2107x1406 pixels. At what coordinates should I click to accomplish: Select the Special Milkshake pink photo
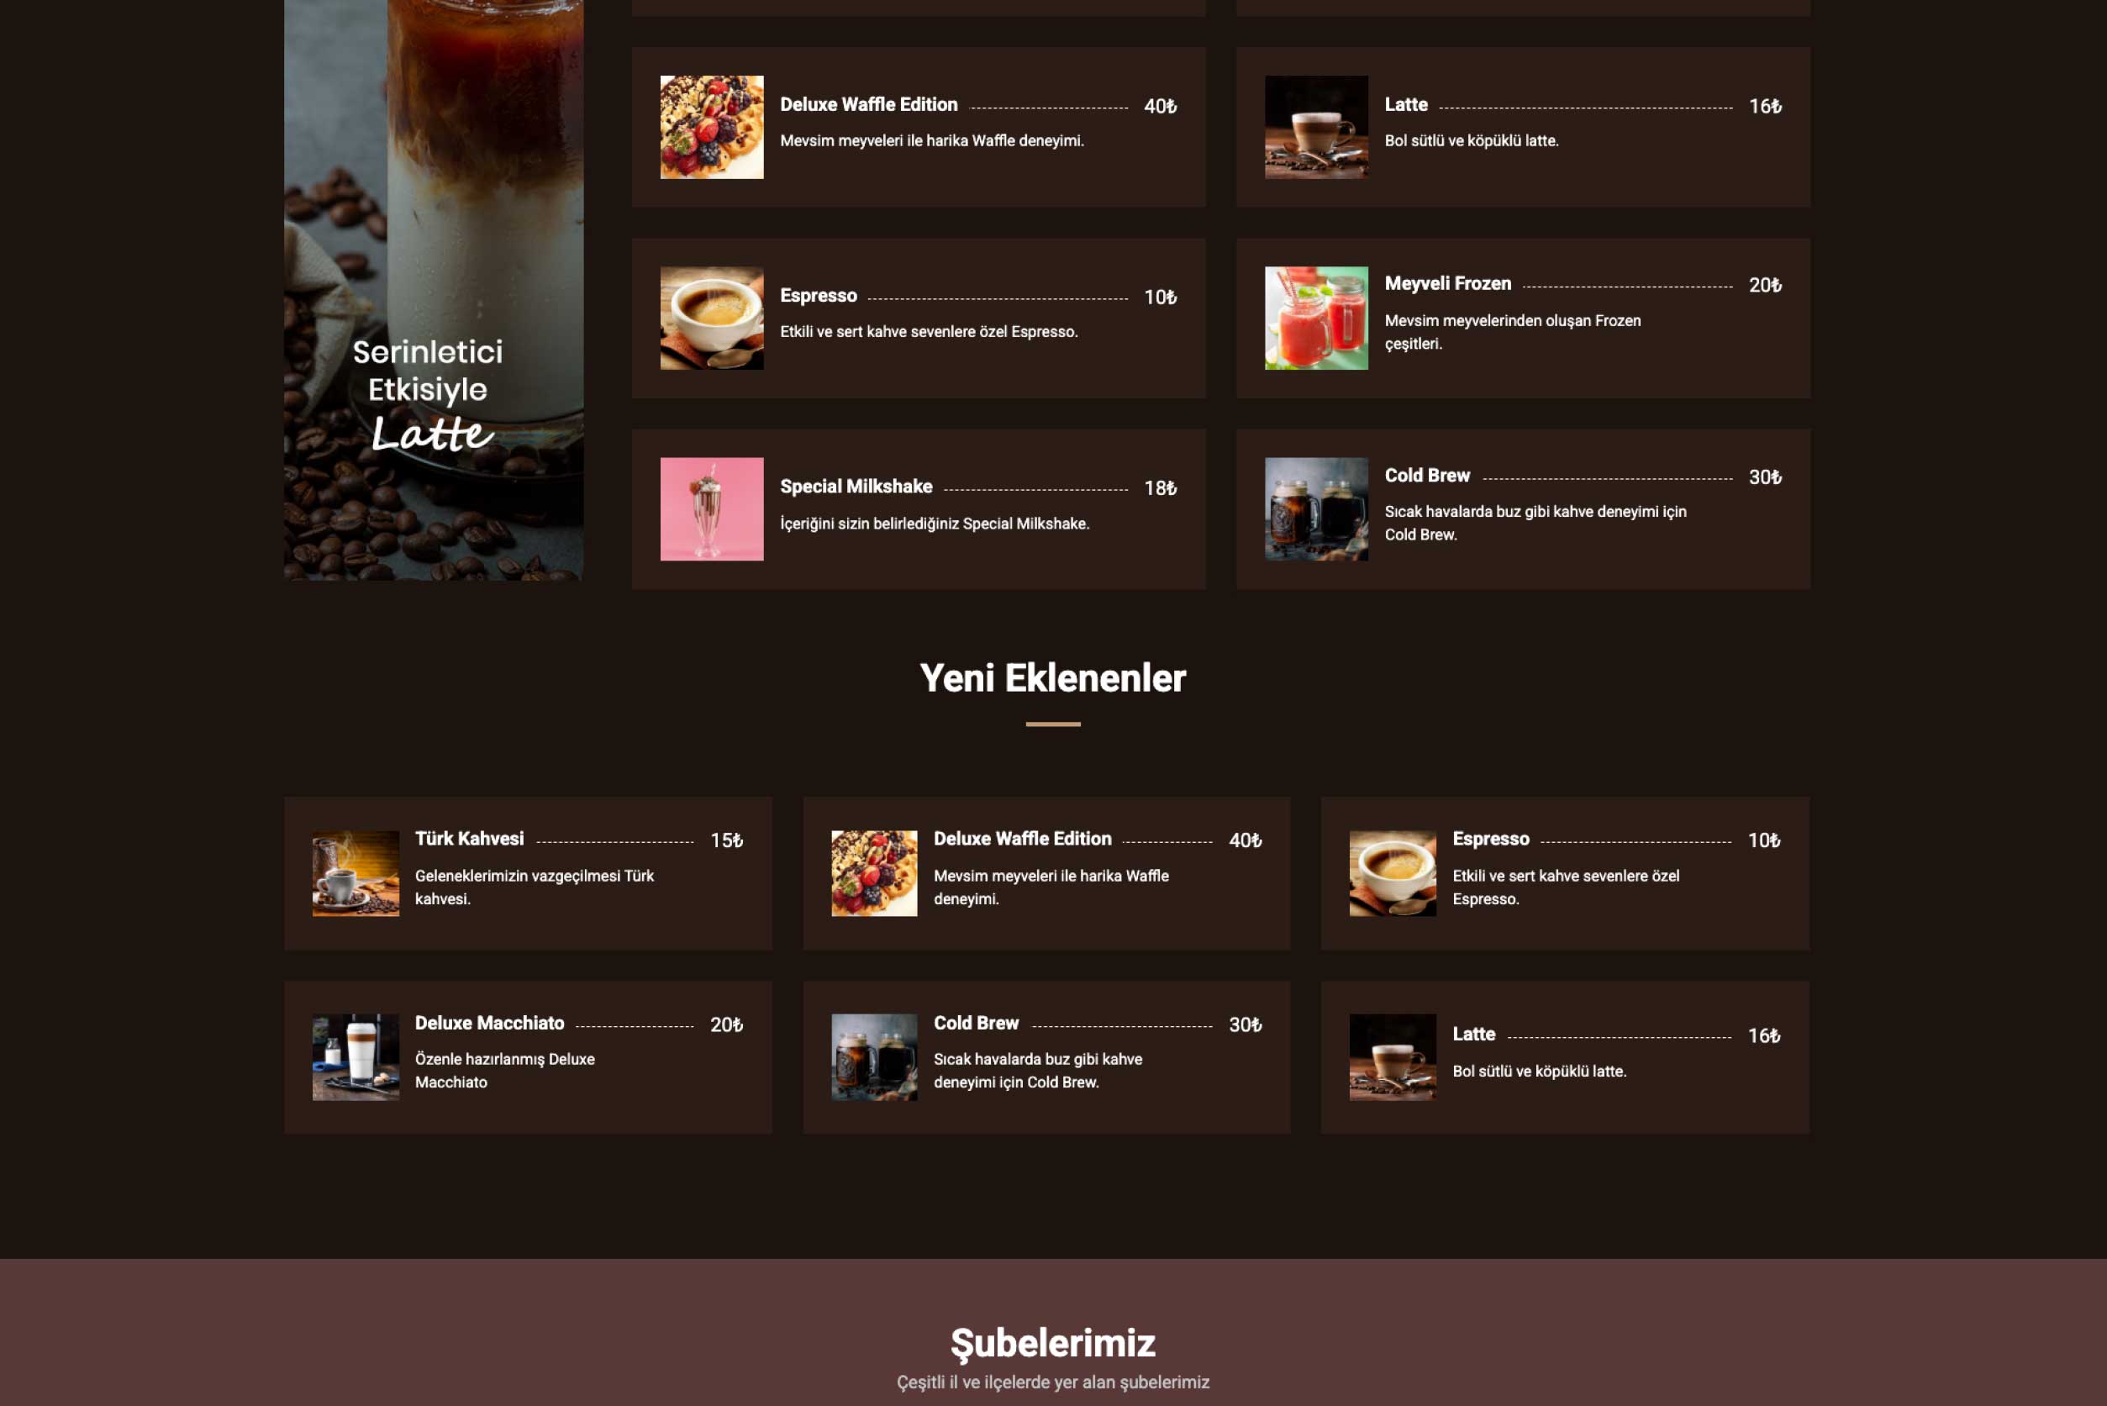[710, 508]
